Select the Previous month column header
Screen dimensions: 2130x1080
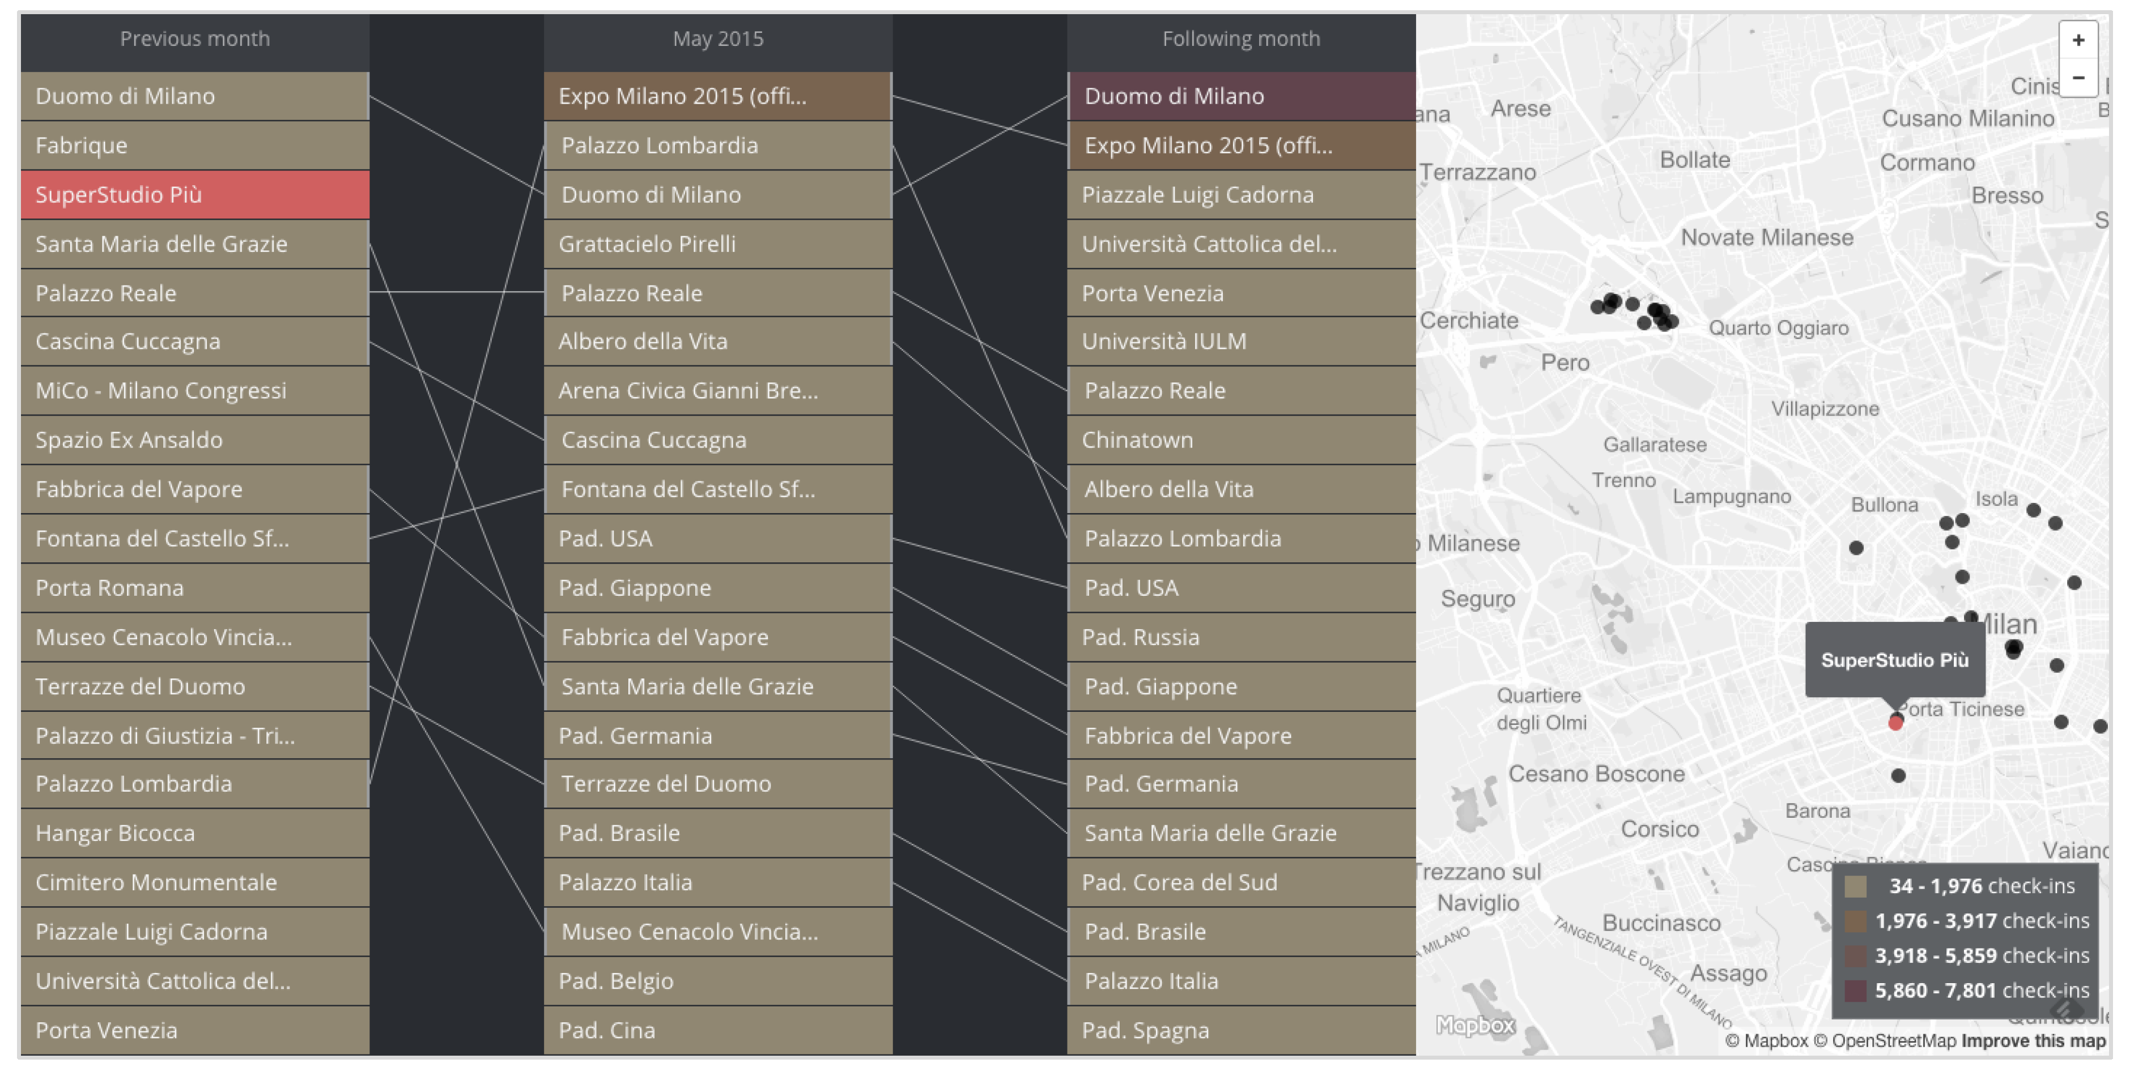pyautogui.click(x=194, y=39)
